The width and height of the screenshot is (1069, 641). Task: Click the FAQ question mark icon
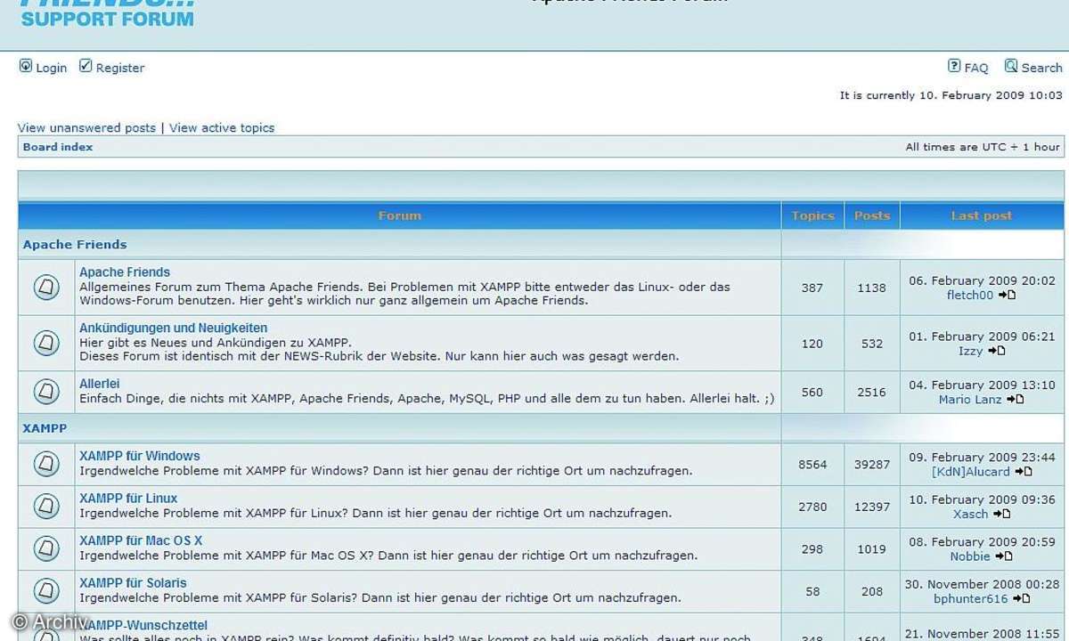click(x=954, y=66)
